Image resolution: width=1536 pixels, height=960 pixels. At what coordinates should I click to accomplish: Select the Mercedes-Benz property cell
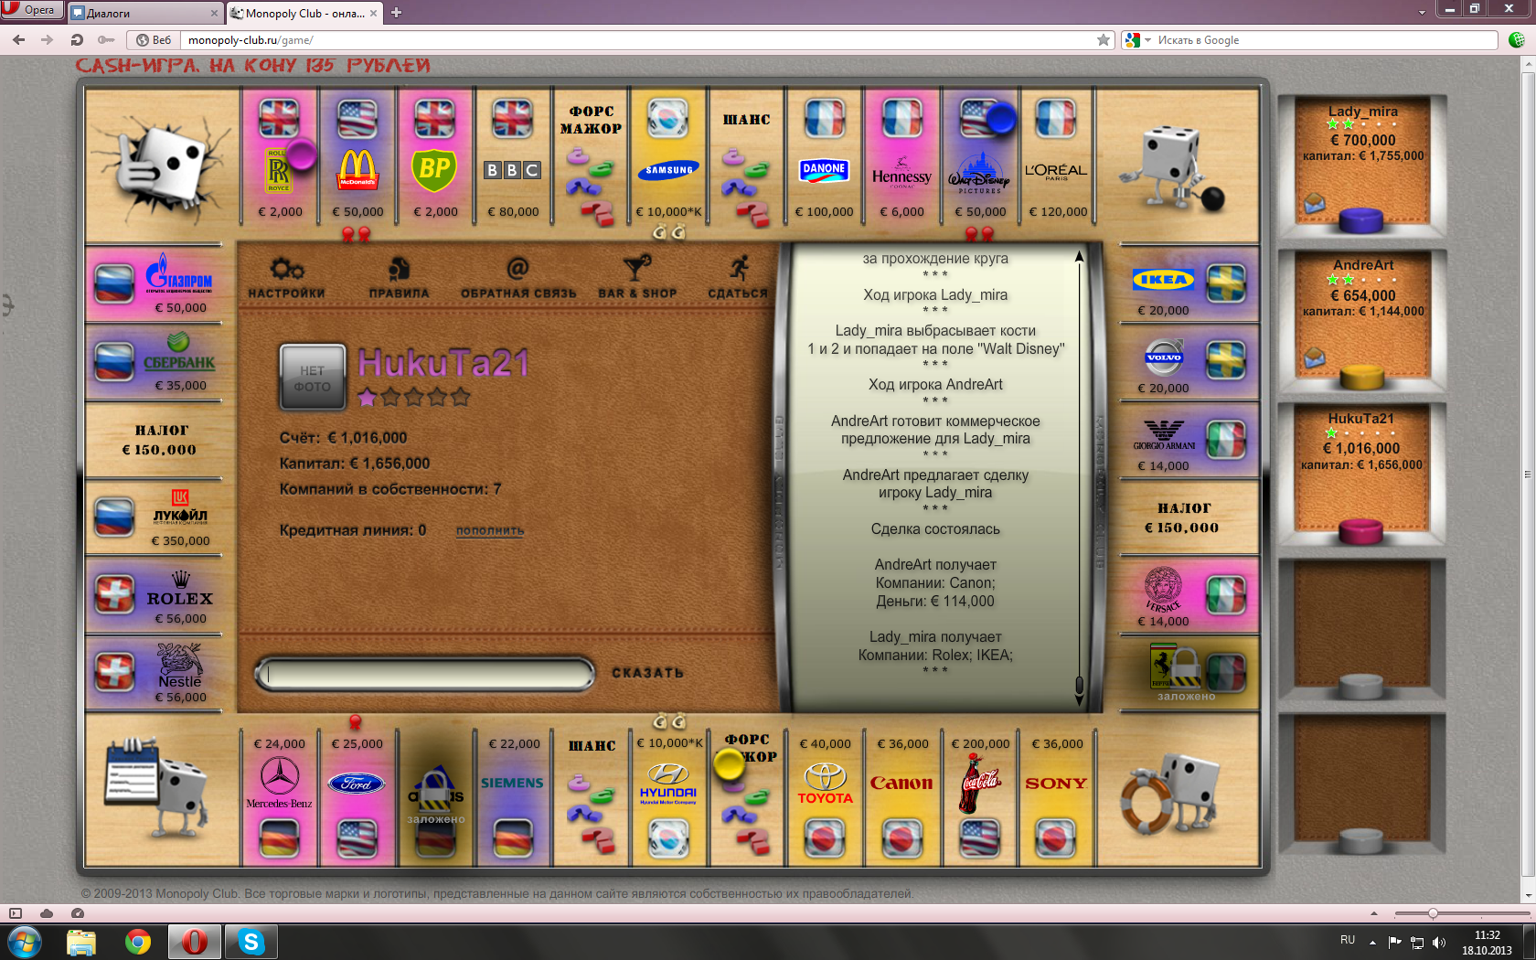point(280,797)
